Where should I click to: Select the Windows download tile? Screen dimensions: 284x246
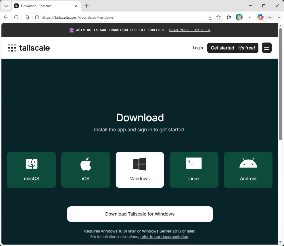pos(140,170)
